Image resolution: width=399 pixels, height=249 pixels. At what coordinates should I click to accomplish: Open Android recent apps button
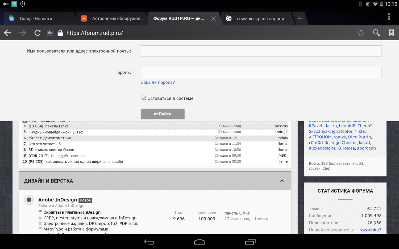(x=250, y=242)
